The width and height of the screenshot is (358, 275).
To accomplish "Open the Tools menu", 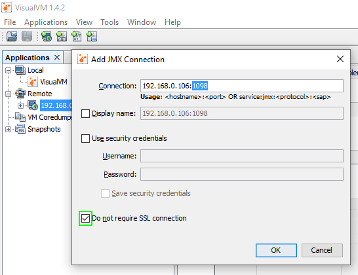I will point(109,22).
